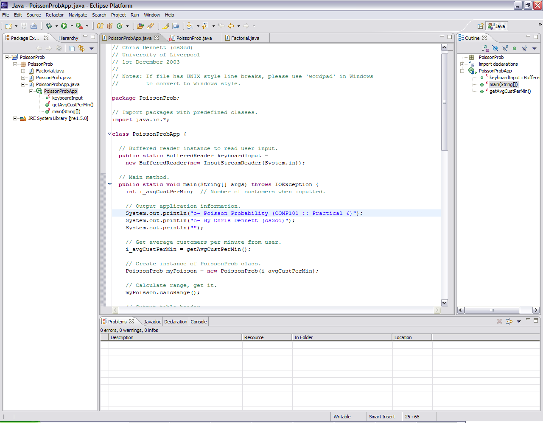Switch to the Console tab
This screenshot has height=423, width=543.
coord(199,322)
